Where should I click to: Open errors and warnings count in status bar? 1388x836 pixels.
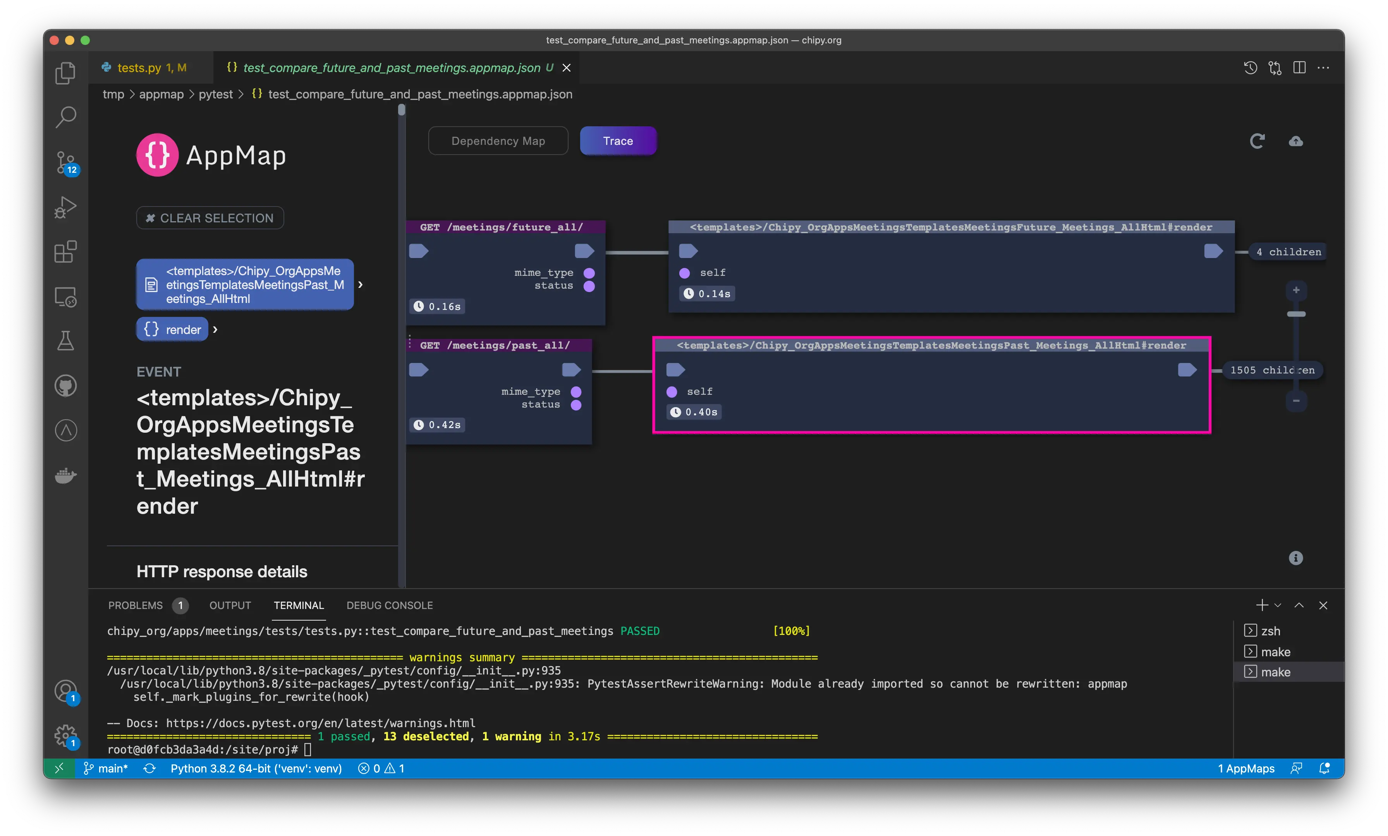coord(381,768)
